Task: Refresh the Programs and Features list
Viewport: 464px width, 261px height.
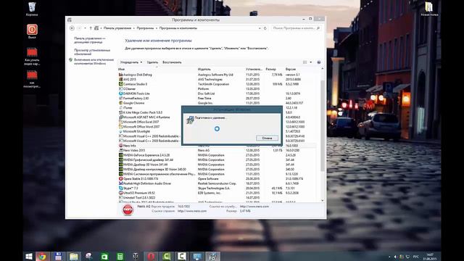Action: [x=265, y=28]
